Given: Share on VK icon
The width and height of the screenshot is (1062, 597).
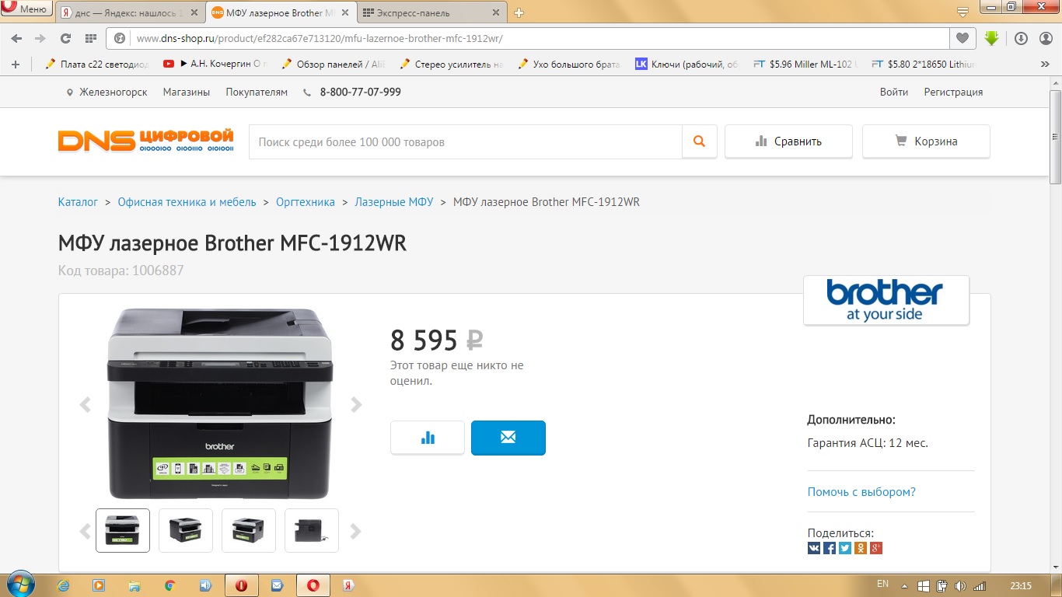Looking at the screenshot, I should [x=814, y=548].
